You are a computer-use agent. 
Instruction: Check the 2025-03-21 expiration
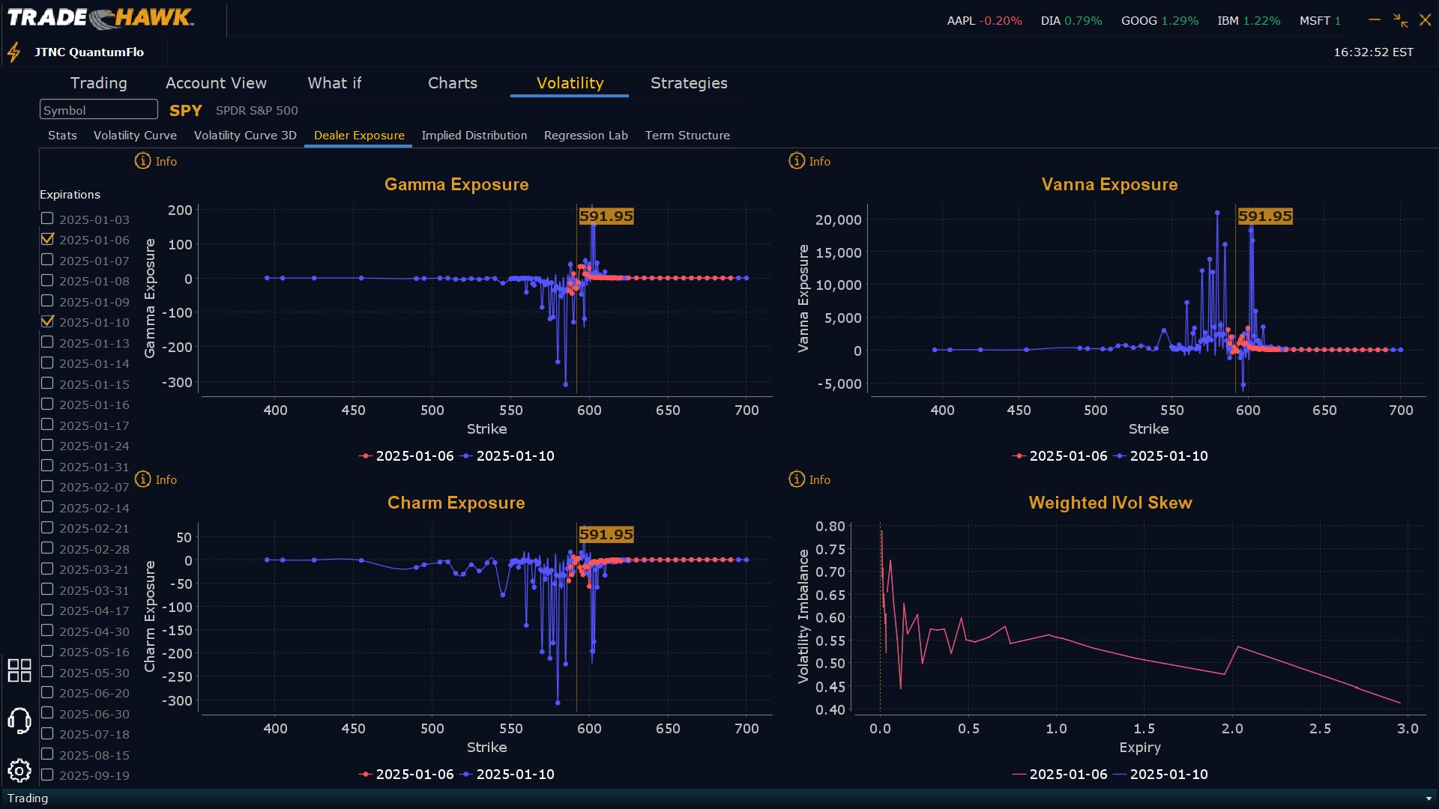click(47, 569)
